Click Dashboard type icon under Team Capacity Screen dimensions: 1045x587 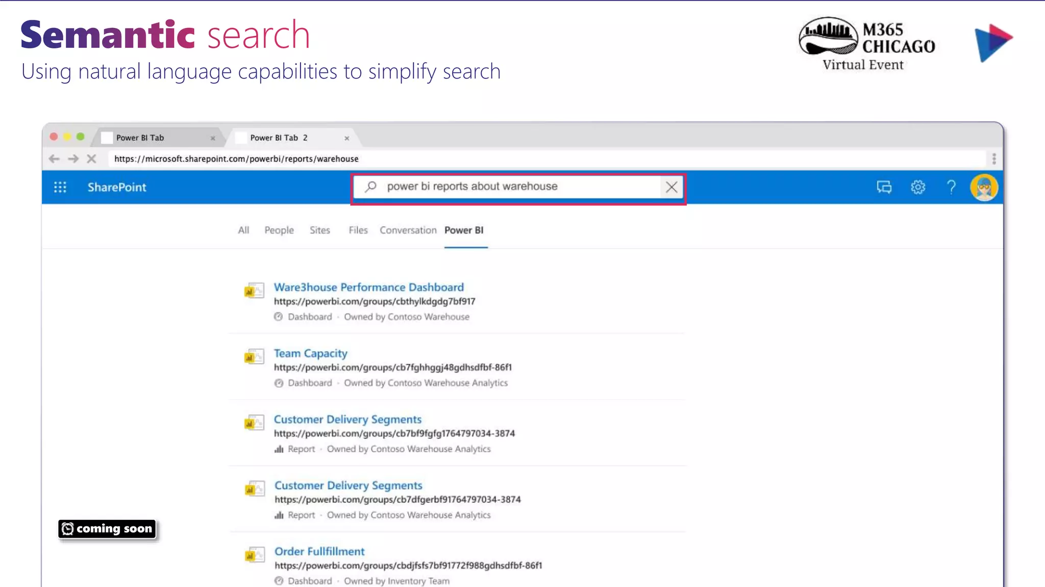279,383
